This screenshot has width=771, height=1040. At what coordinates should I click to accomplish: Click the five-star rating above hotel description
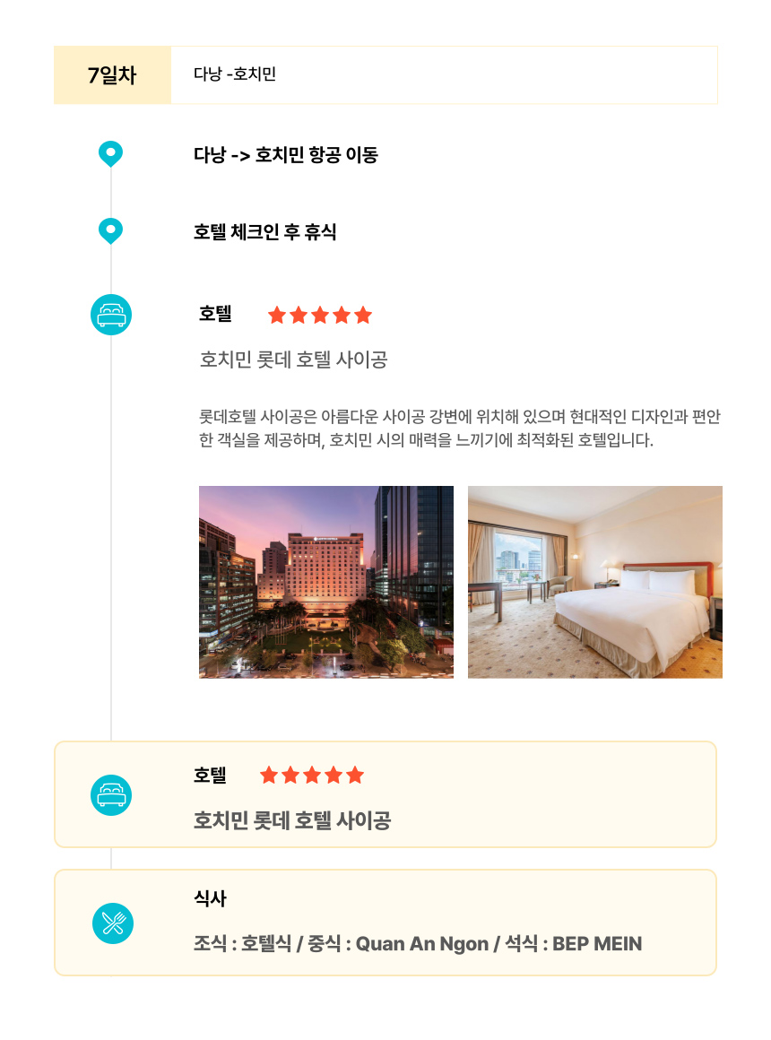[320, 315]
